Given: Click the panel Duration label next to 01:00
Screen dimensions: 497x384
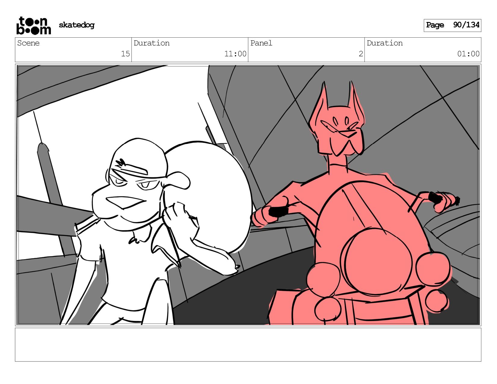Looking at the screenshot, I should coord(385,43).
